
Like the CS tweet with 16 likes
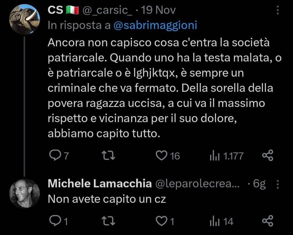(161, 155)
